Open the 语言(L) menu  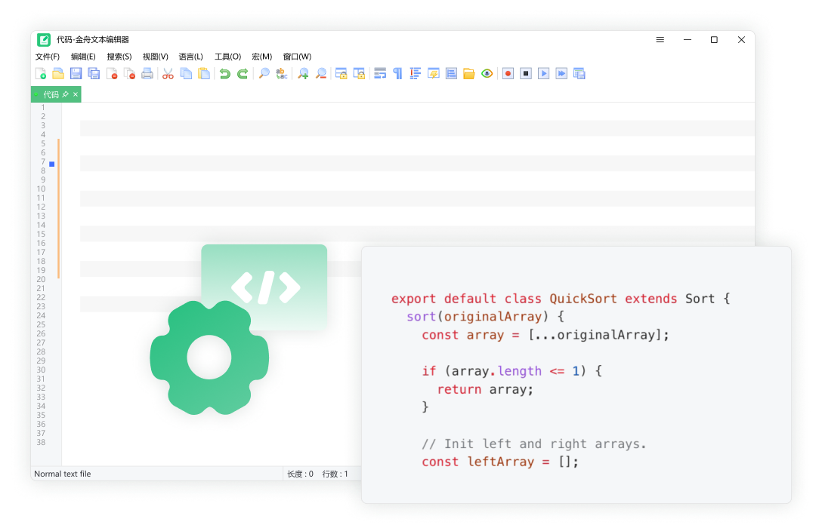click(x=190, y=57)
